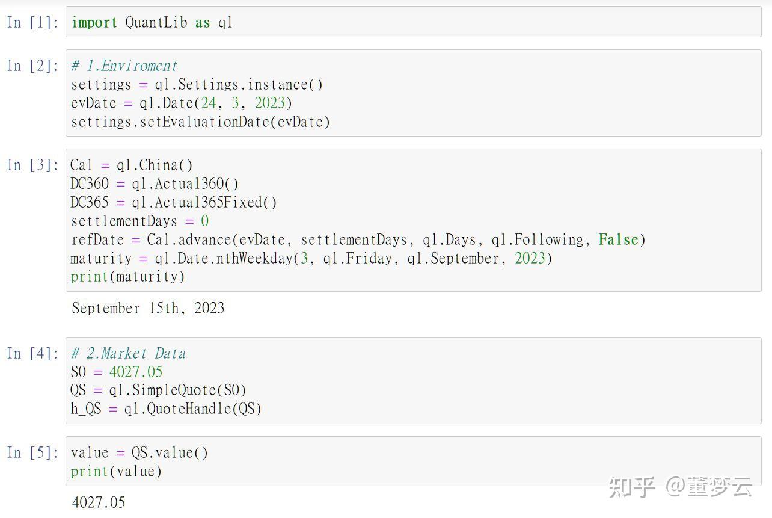Click the 'Cal = ql.China()' line

(x=132, y=165)
